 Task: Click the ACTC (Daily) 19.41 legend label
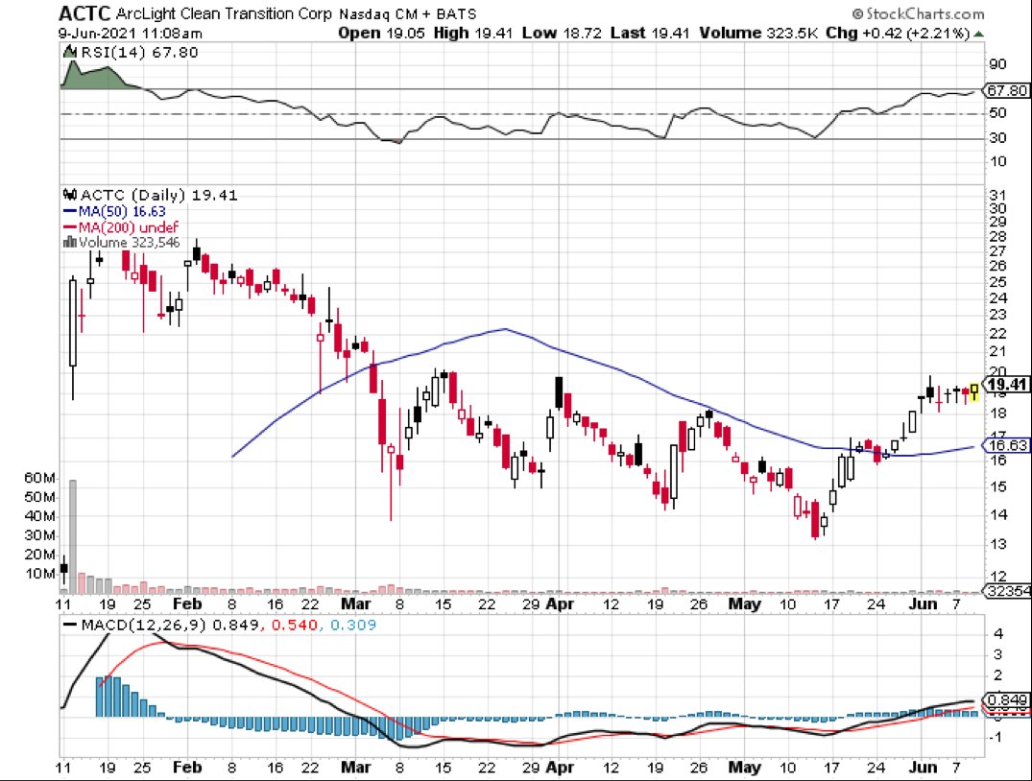pos(158,195)
